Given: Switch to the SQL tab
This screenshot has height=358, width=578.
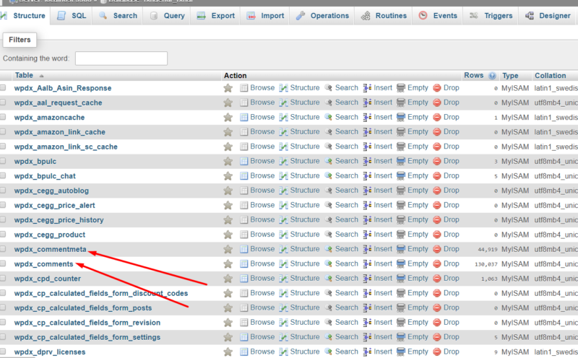Looking at the screenshot, I should coord(72,16).
